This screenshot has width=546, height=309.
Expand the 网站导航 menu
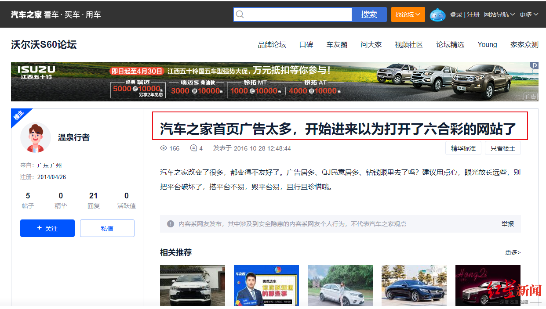point(499,14)
